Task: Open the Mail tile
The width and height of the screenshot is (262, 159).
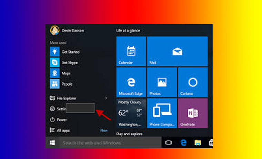Action: (177, 51)
